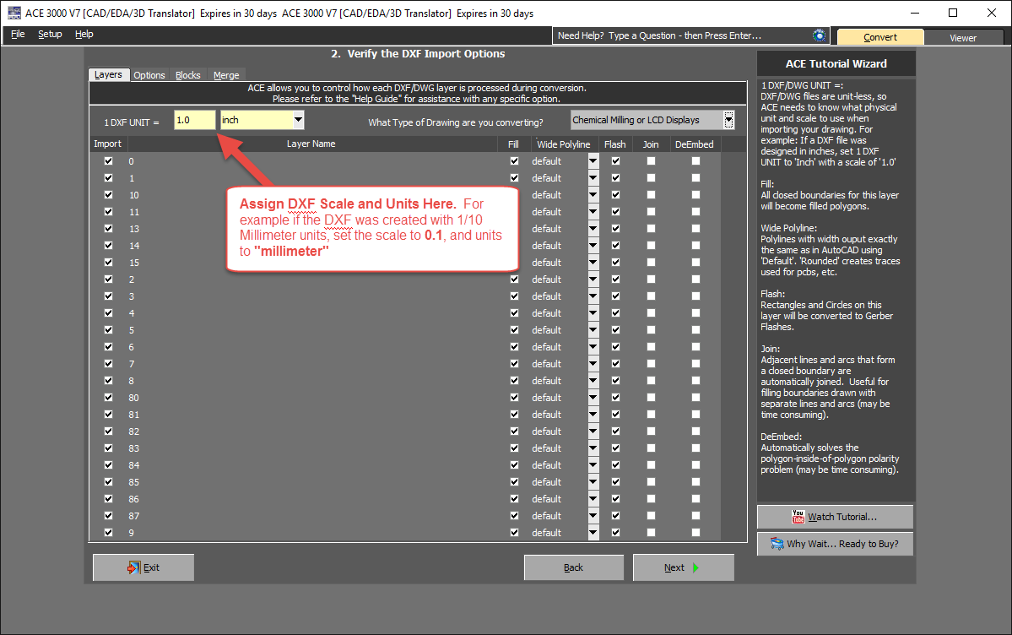This screenshot has width=1012, height=635.
Task: Toggle Fill checkbox for layer 2
Action: (x=514, y=279)
